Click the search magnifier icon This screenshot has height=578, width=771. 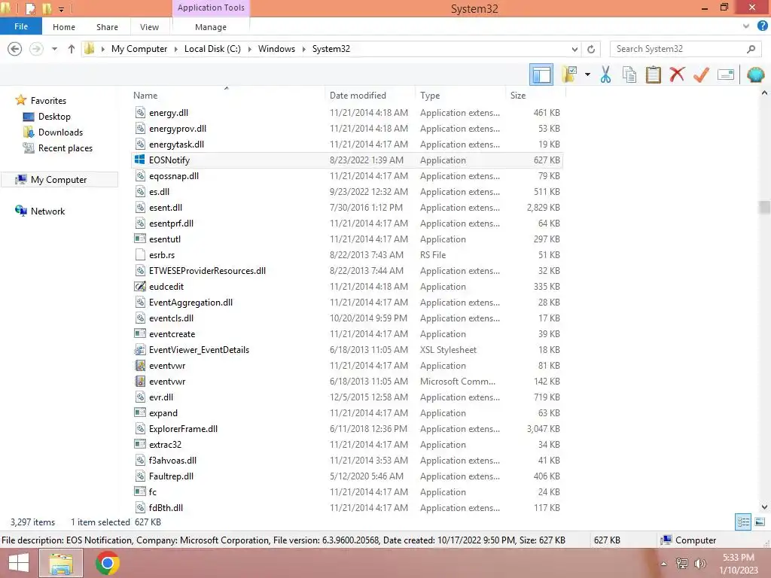[751, 49]
